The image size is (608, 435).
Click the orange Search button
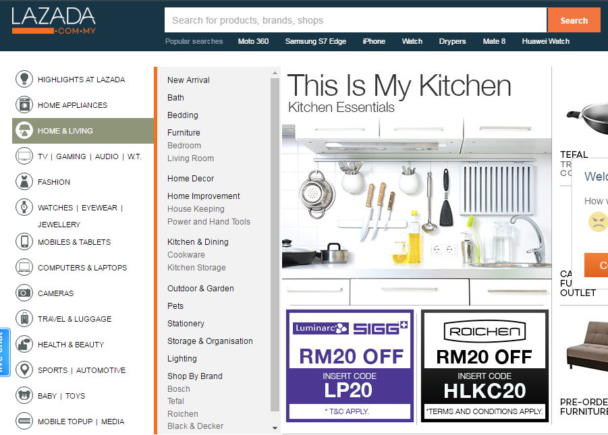(574, 20)
